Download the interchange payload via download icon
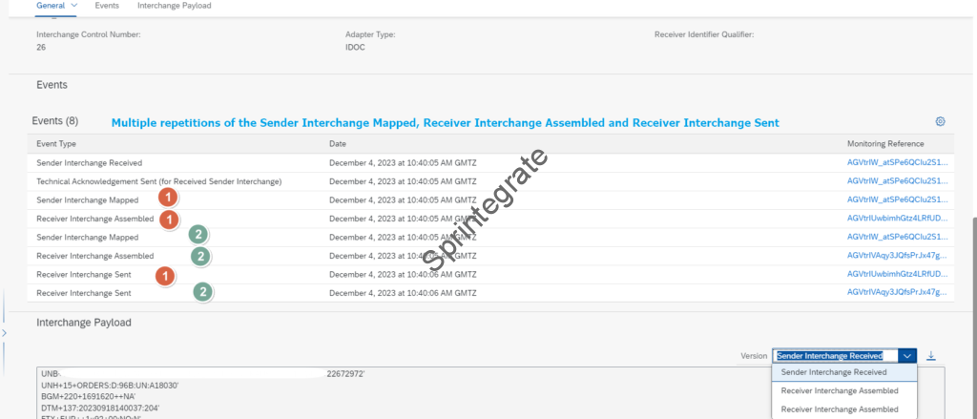This screenshot has width=977, height=419. pos(931,356)
